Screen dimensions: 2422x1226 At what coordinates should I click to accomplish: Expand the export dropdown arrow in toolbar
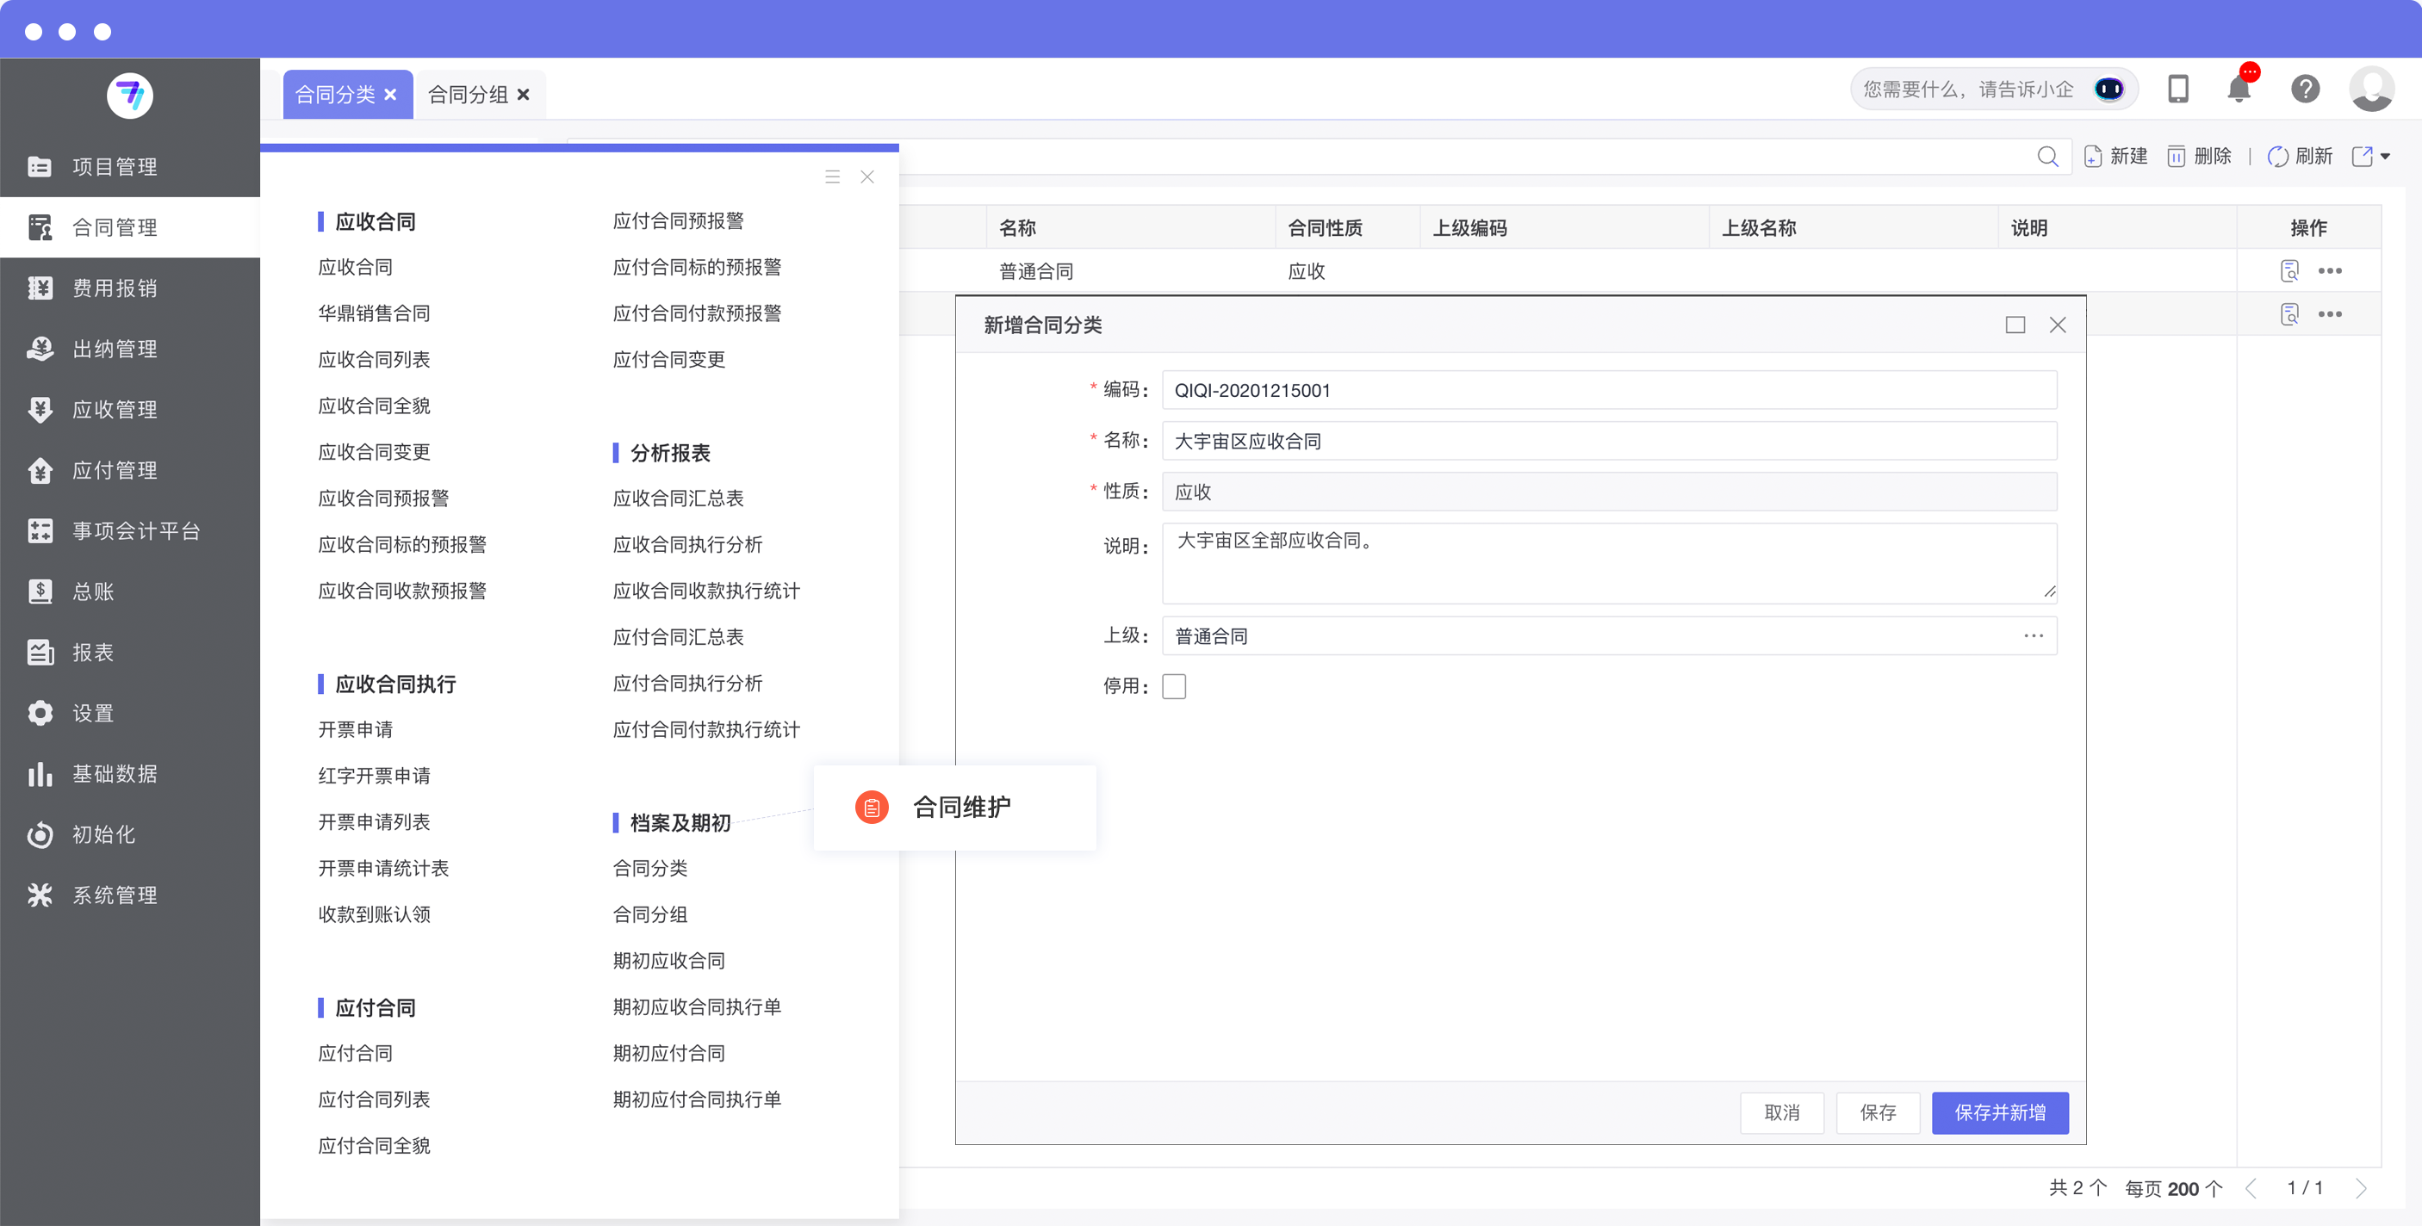2385,156
